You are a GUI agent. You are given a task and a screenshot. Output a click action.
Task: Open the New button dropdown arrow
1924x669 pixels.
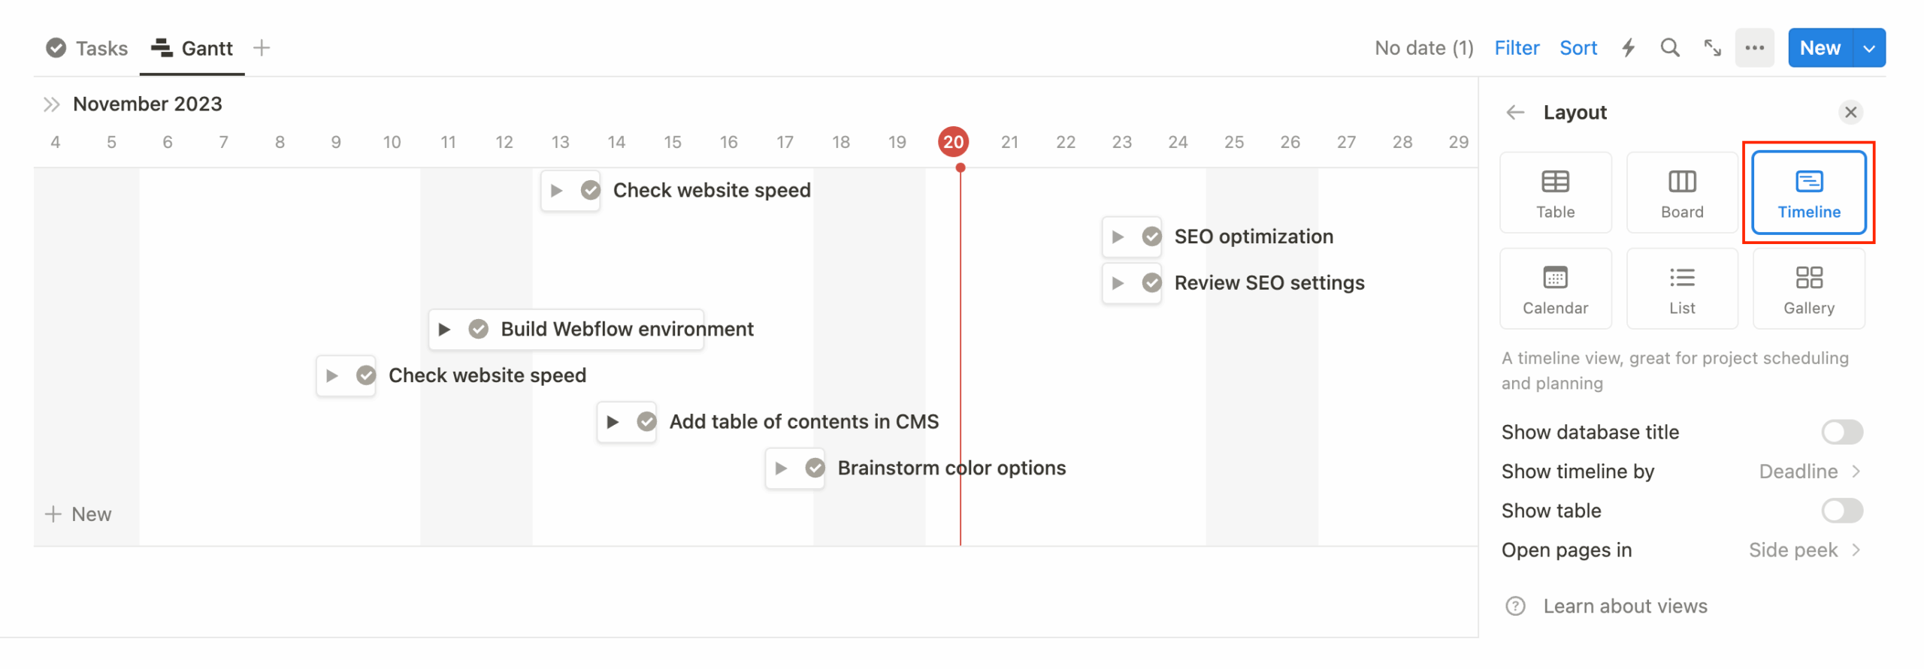tap(1869, 47)
